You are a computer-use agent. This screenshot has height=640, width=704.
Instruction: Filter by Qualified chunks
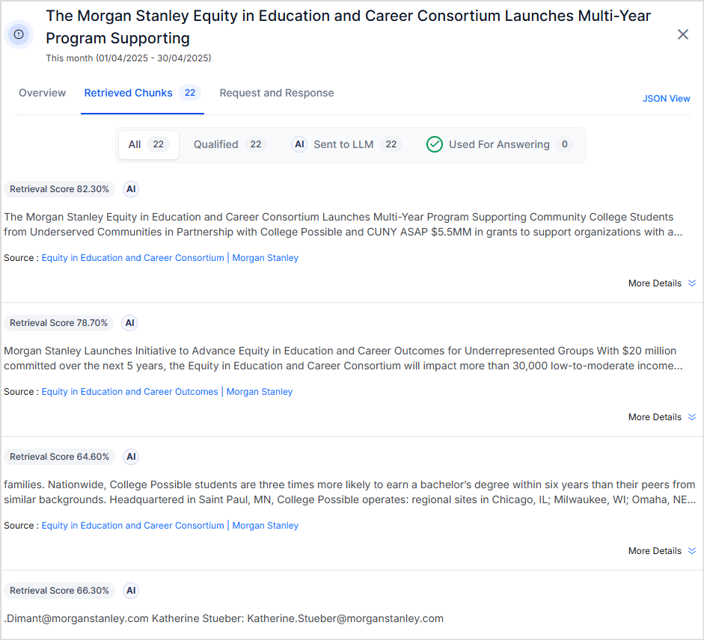click(x=229, y=144)
